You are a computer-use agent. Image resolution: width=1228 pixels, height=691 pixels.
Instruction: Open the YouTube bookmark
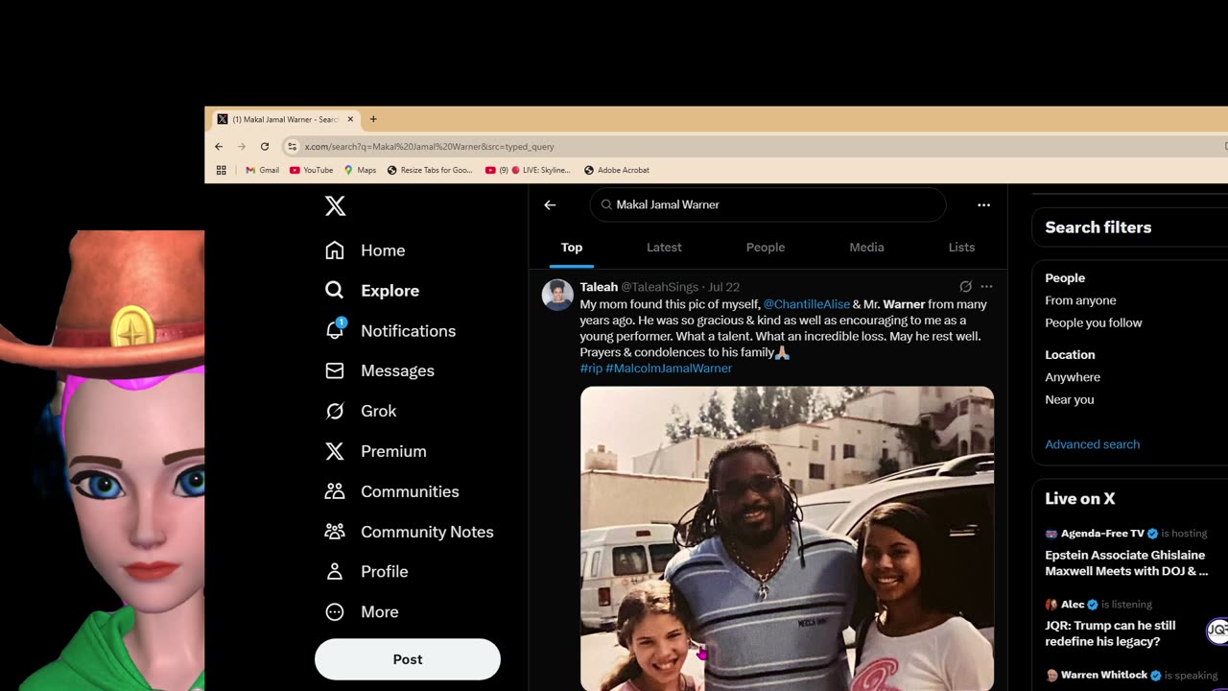[x=311, y=170]
